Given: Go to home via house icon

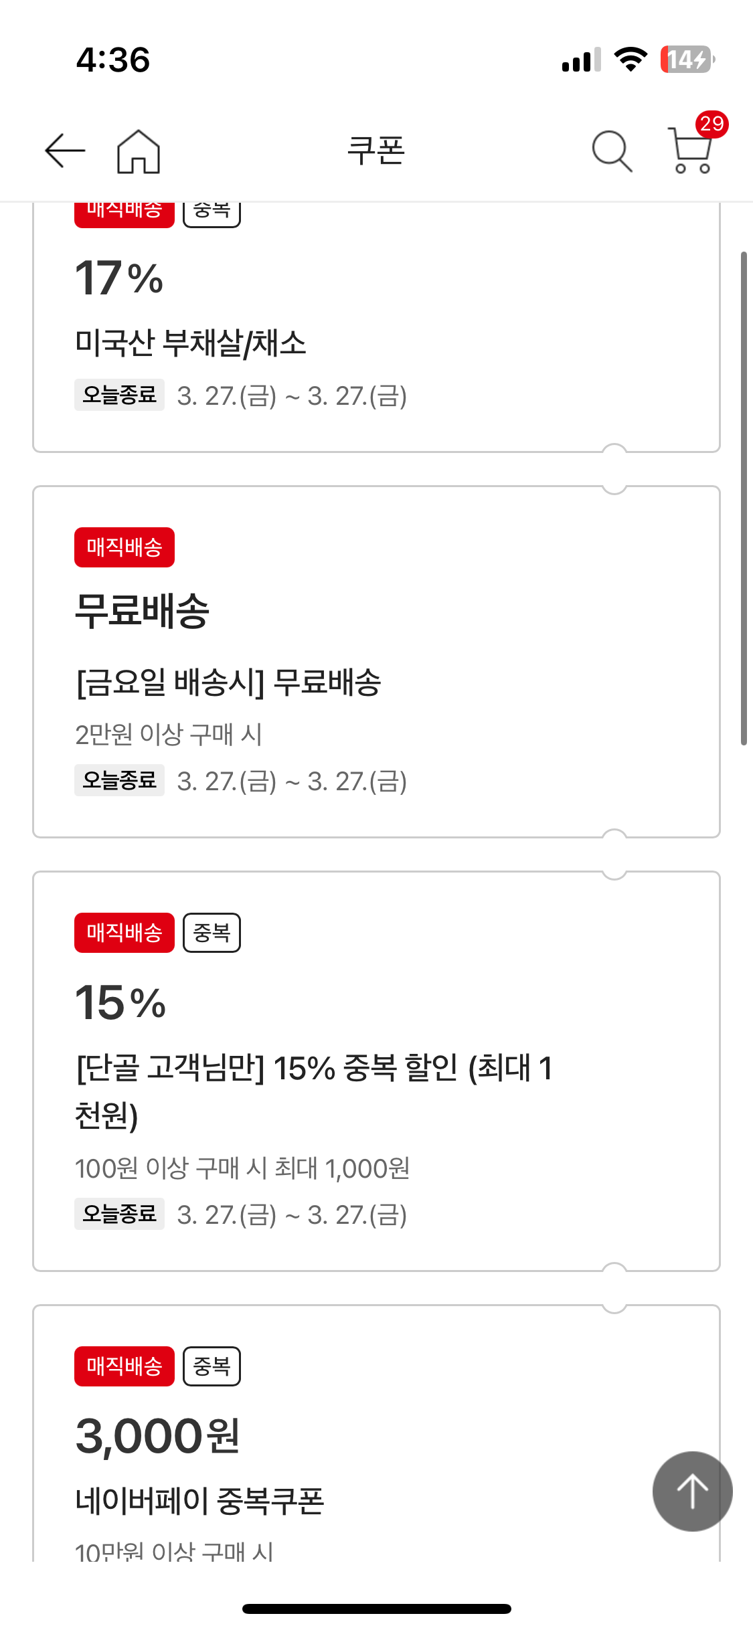Looking at the screenshot, I should tap(139, 151).
